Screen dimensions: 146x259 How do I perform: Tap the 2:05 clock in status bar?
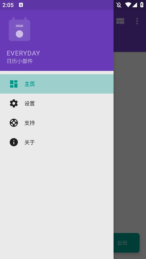8,5
